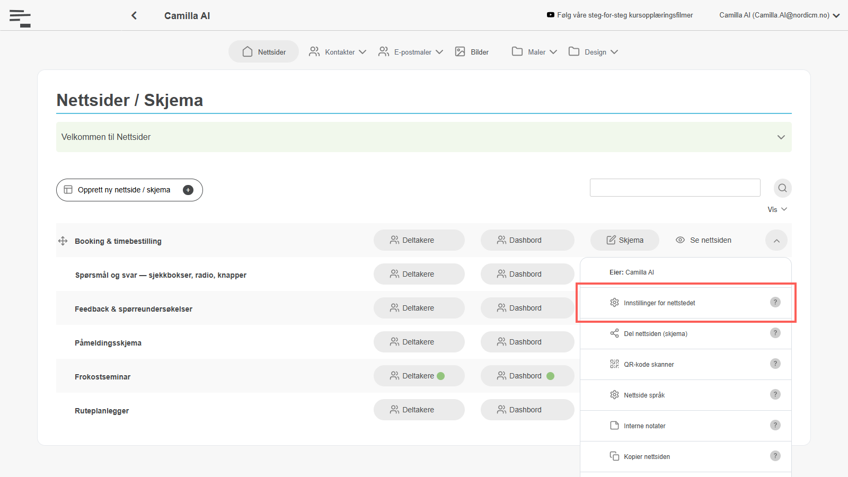Choose QR-kode skanner from the menu
This screenshot has height=477, width=848.
tap(686, 364)
